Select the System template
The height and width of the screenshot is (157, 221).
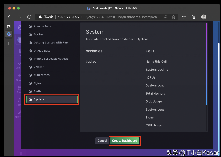click(x=52, y=99)
